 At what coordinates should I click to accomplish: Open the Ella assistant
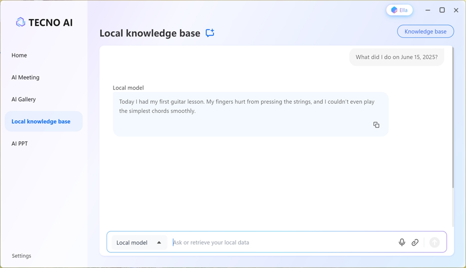(399, 10)
